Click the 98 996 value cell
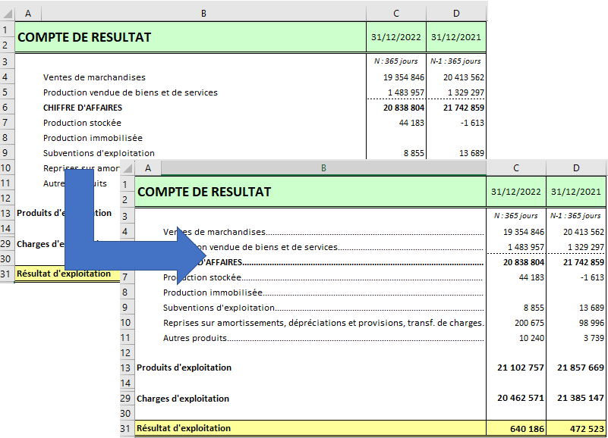The image size is (608, 438). pos(576,323)
